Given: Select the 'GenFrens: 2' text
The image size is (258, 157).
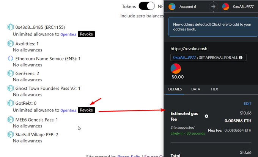Looking at the screenshot, I should tap(27, 73).
